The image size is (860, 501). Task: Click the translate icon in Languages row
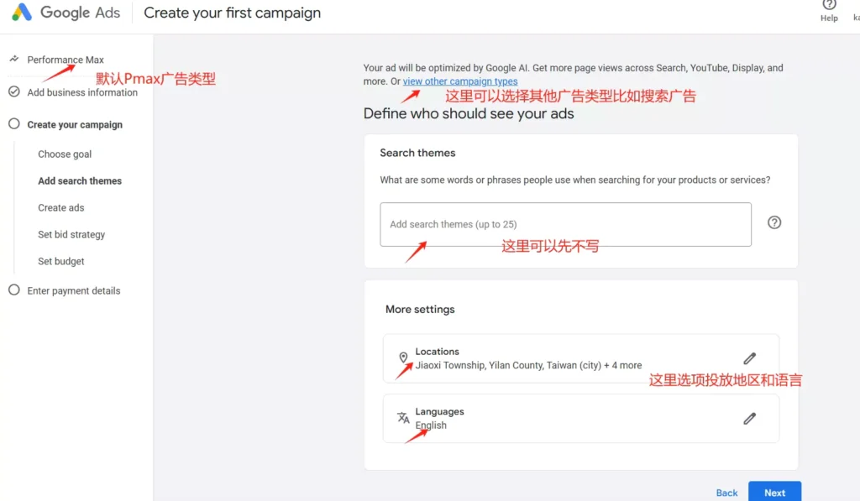pyautogui.click(x=403, y=416)
